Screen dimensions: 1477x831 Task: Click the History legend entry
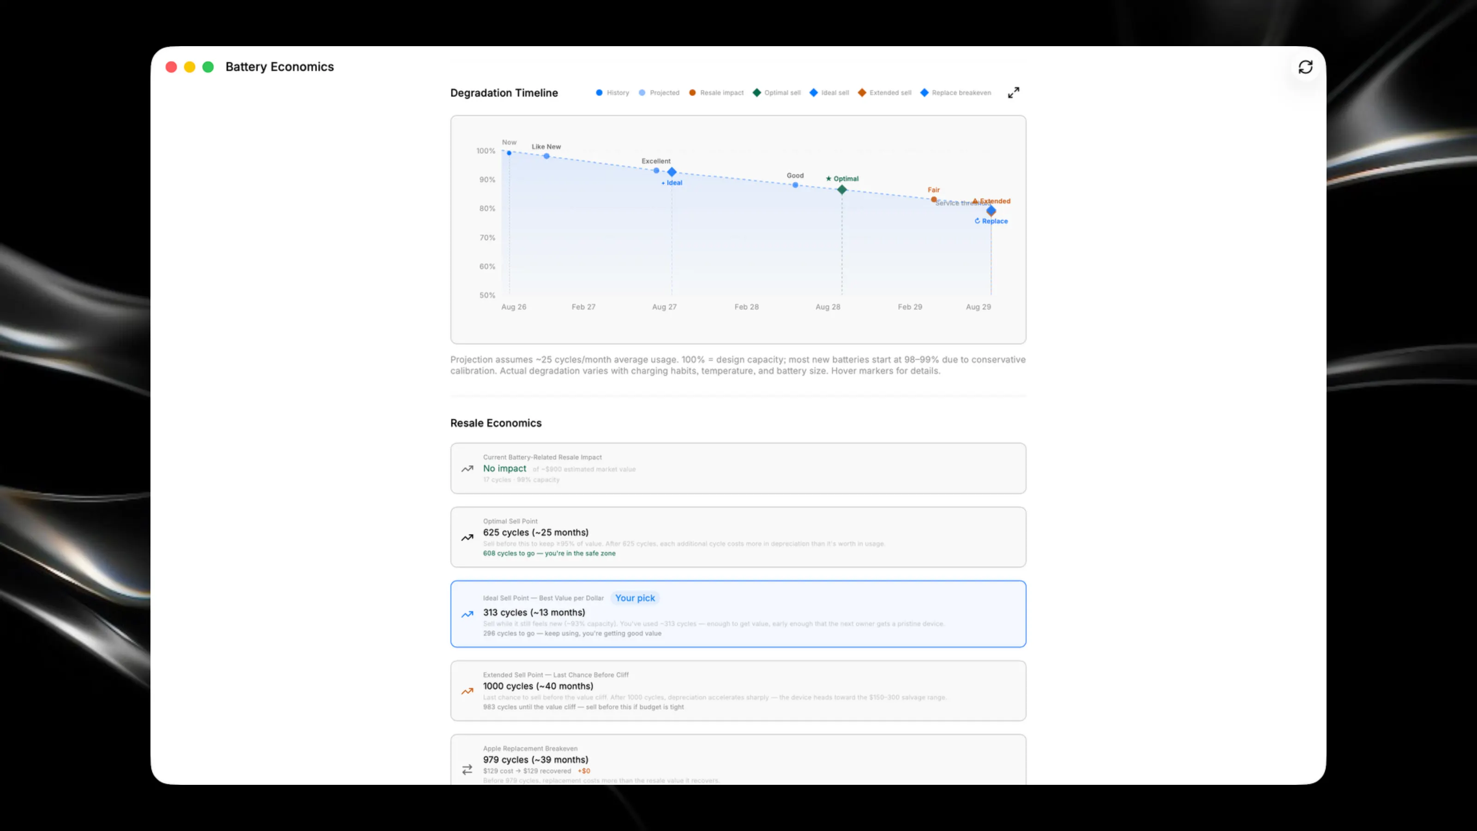[x=612, y=93]
